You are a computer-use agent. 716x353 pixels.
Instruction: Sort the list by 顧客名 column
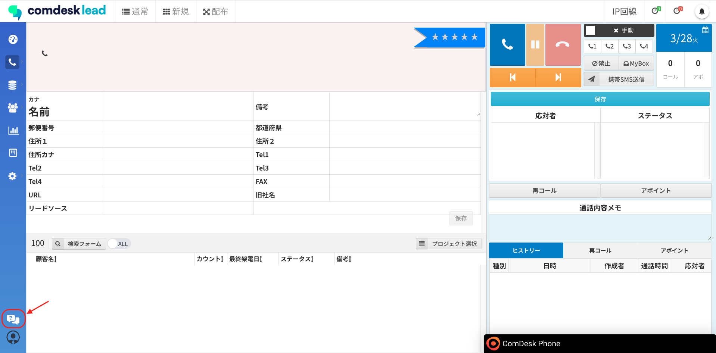(46, 259)
